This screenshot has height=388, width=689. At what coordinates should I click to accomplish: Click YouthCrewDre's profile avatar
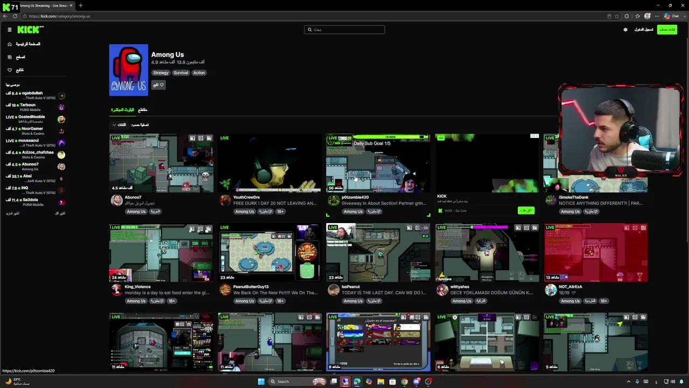point(226,200)
